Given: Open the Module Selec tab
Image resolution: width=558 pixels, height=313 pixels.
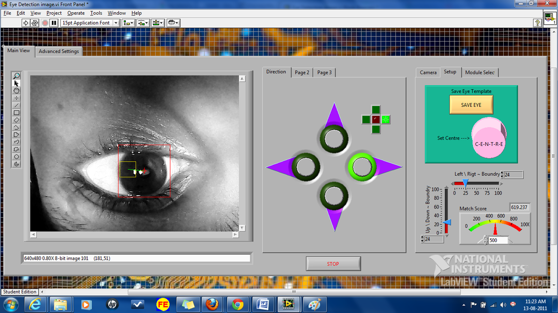Looking at the screenshot, I should tap(480, 72).
